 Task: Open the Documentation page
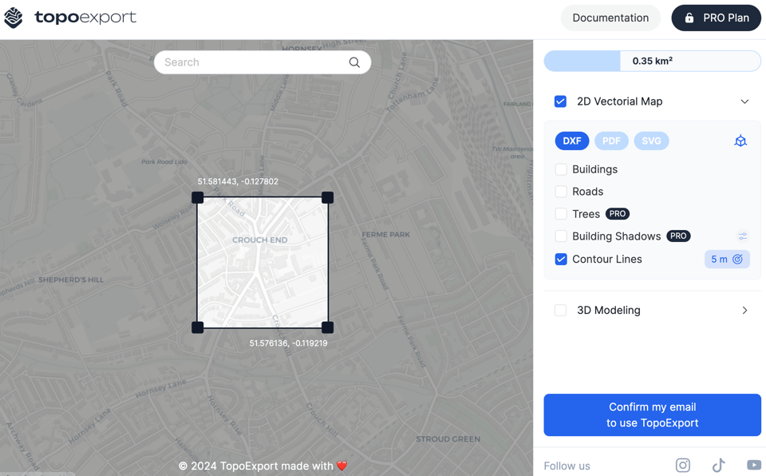(610, 18)
